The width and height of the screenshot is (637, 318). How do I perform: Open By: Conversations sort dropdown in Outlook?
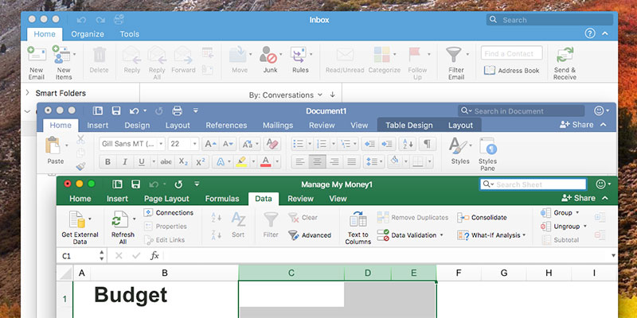286,95
